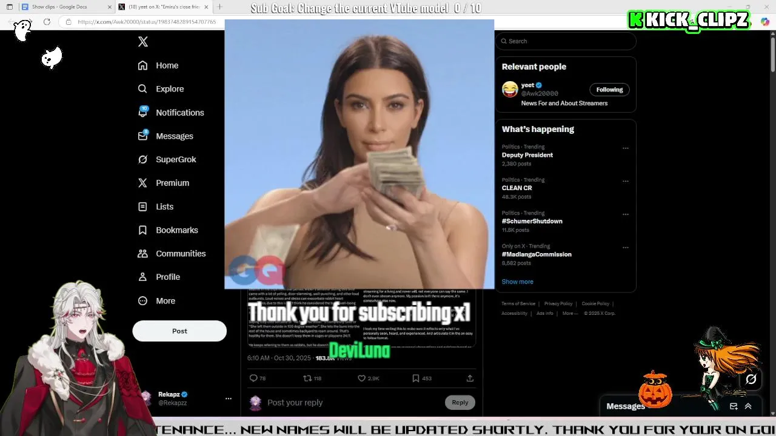This screenshot has height=436, width=776.
Task: Open options for #SchumerShutdown trend
Action: tap(626, 214)
